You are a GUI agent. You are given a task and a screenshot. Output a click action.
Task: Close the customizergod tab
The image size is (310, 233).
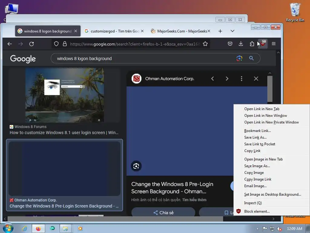click(x=142, y=31)
